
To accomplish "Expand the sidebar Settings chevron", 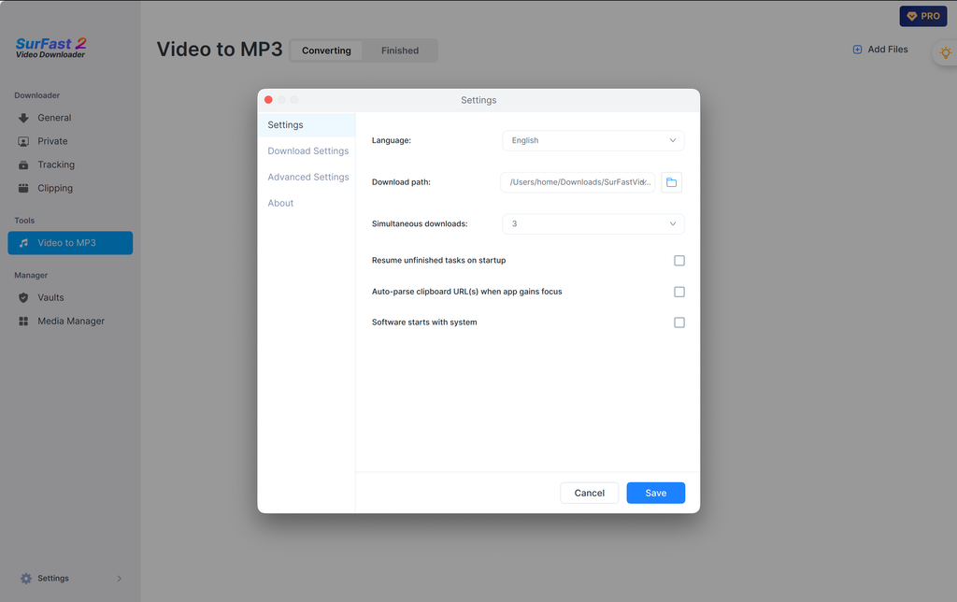I will pyautogui.click(x=119, y=579).
